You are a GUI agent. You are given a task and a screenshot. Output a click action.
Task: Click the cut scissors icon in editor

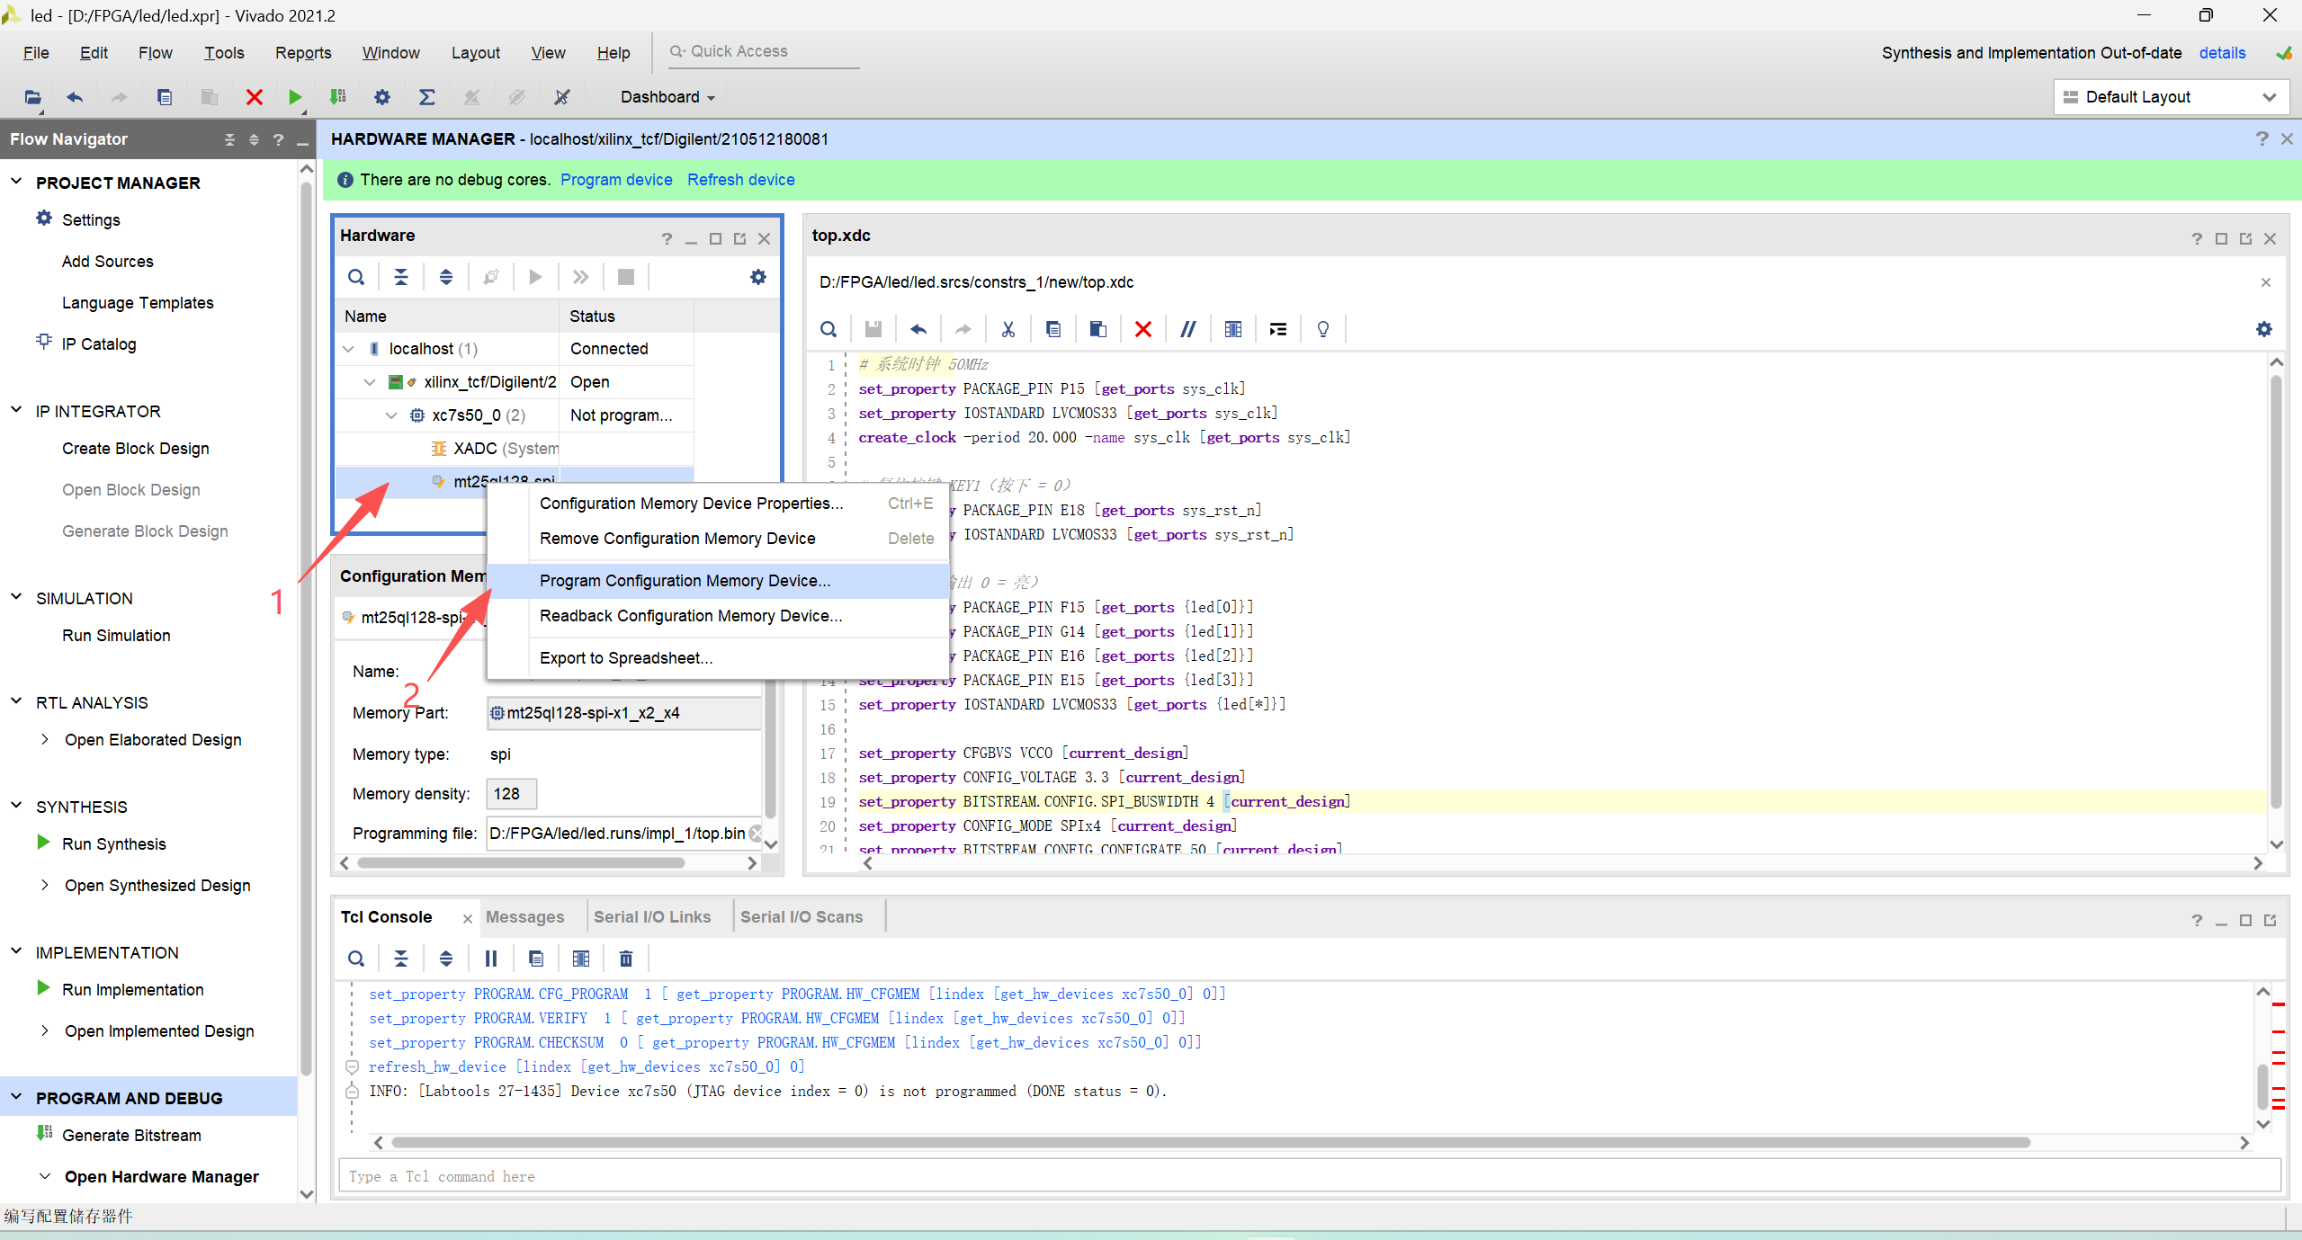pyautogui.click(x=1008, y=329)
